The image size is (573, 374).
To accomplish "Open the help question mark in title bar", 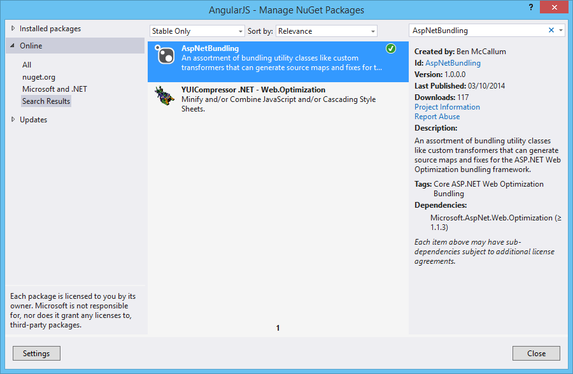I will 530,7.
